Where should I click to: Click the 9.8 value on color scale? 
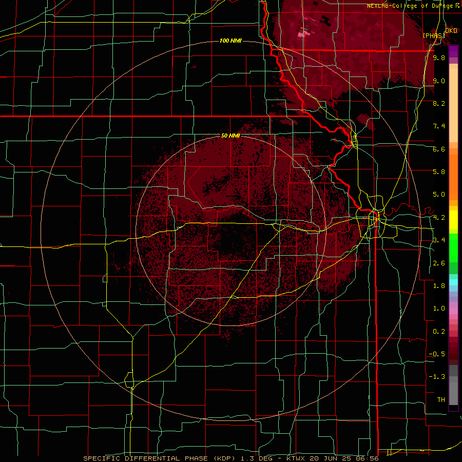[x=439, y=57]
